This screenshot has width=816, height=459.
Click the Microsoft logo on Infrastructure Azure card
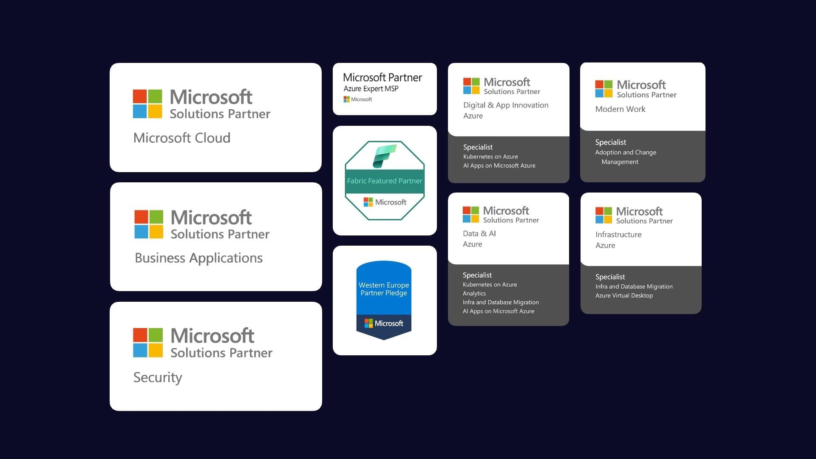point(603,215)
